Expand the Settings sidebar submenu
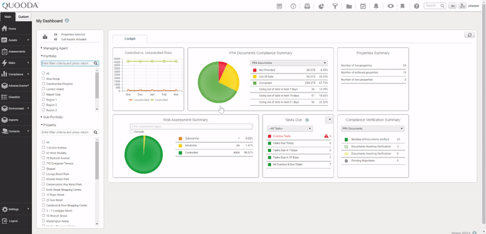The width and height of the screenshot is (486, 234). (28, 209)
